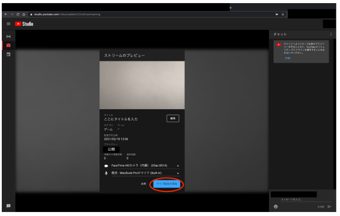Open the Manage calendar icon in sidebar
This screenshot has height=216, width=340.
click(x=8, y=54)
